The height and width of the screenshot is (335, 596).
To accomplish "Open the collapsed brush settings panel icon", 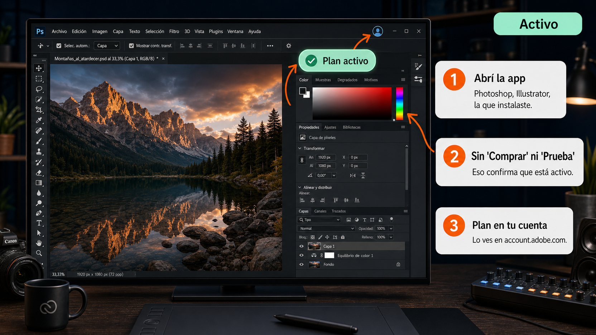I will point(418,67).
